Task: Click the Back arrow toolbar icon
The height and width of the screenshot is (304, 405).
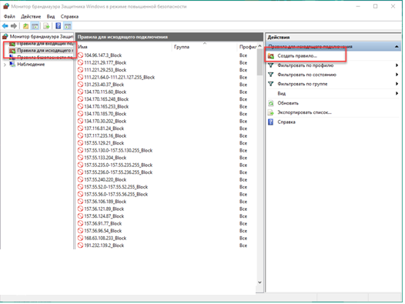Action: [x=5, y=26]
